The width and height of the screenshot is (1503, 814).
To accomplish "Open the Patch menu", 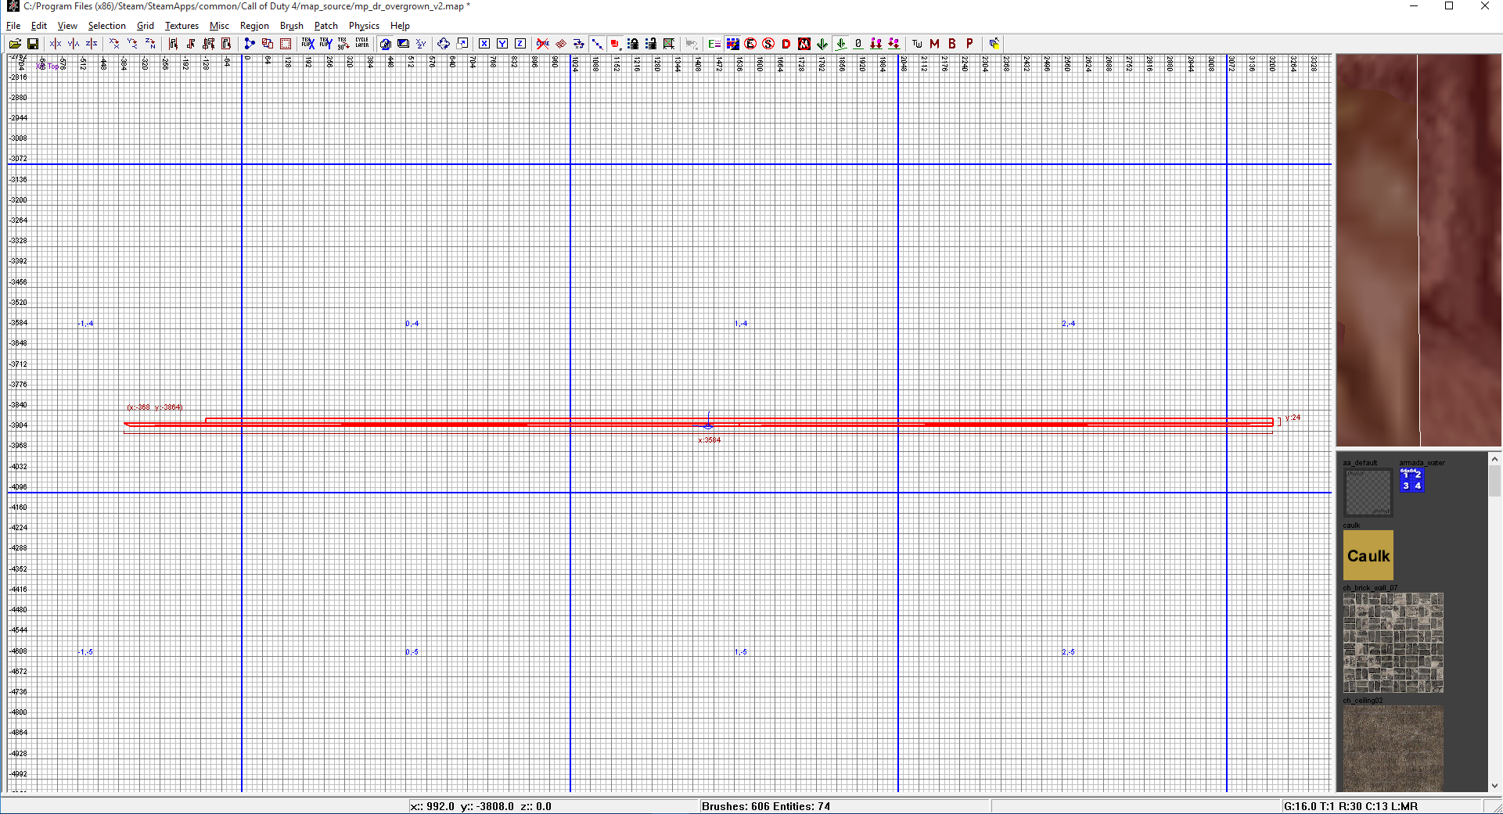I will pos(325,26).
